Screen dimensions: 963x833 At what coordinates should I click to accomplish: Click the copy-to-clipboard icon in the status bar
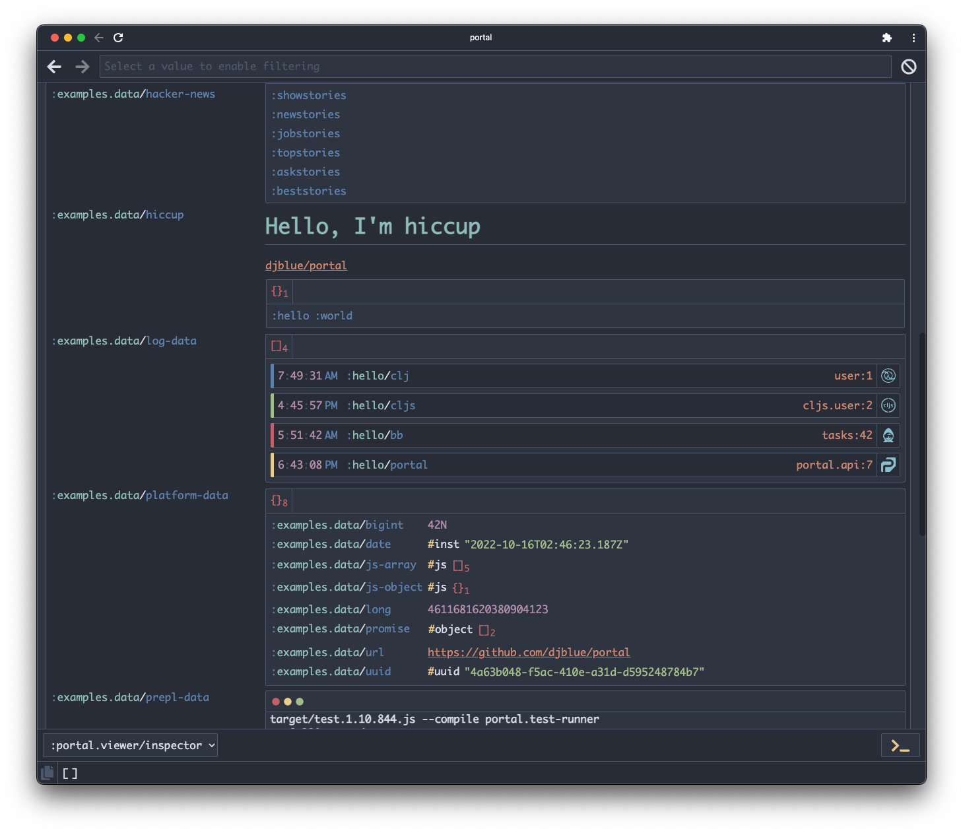[47, 773]
